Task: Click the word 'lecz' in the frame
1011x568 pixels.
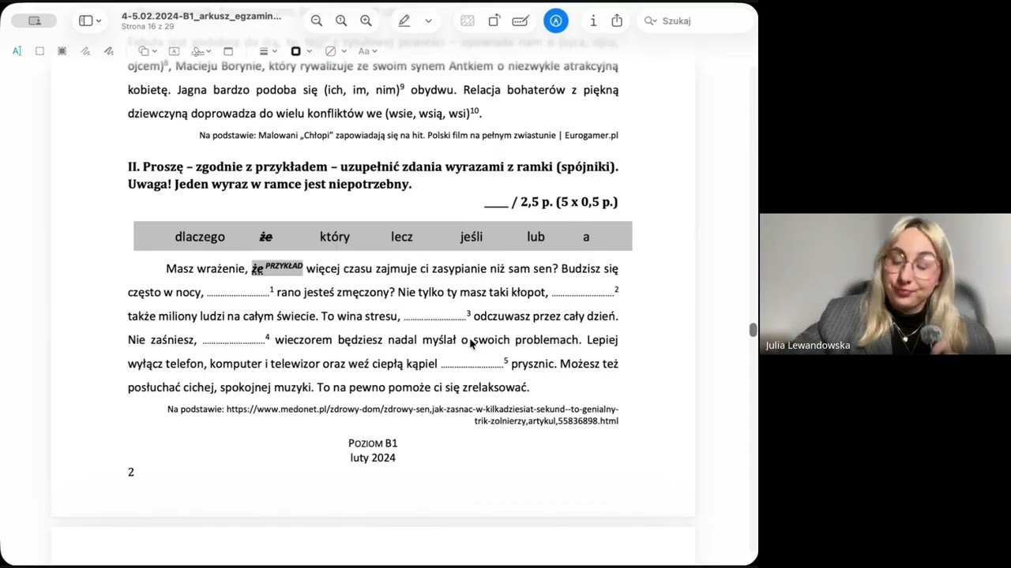Action: pos(402,237)
